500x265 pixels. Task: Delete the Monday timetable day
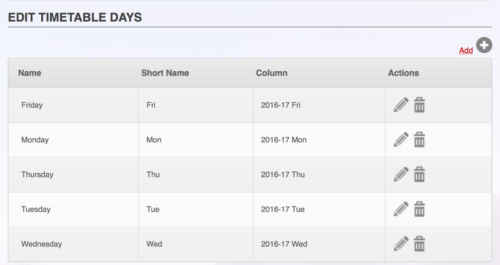(419, 140)
